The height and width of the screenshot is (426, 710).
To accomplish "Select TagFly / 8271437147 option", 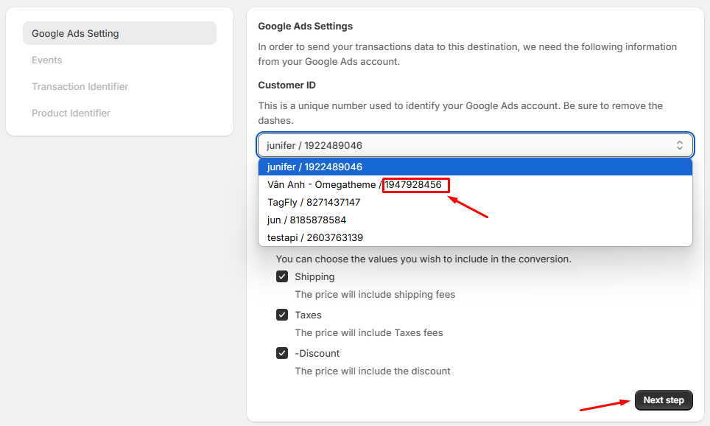I will (475, 202).
